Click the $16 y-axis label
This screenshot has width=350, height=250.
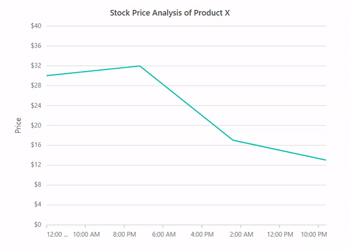click(36, 145)
